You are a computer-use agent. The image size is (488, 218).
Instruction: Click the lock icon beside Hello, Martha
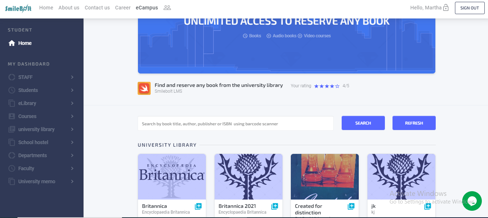click(446, 8)
